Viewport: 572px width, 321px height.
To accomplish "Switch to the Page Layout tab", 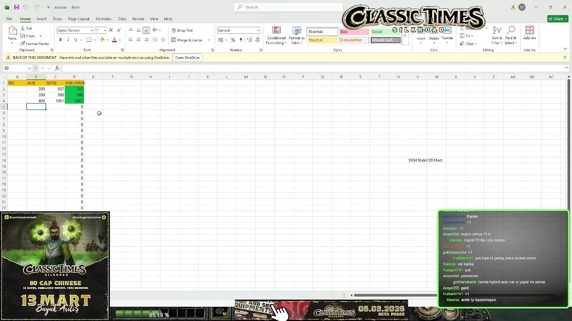I will [79, 19].
